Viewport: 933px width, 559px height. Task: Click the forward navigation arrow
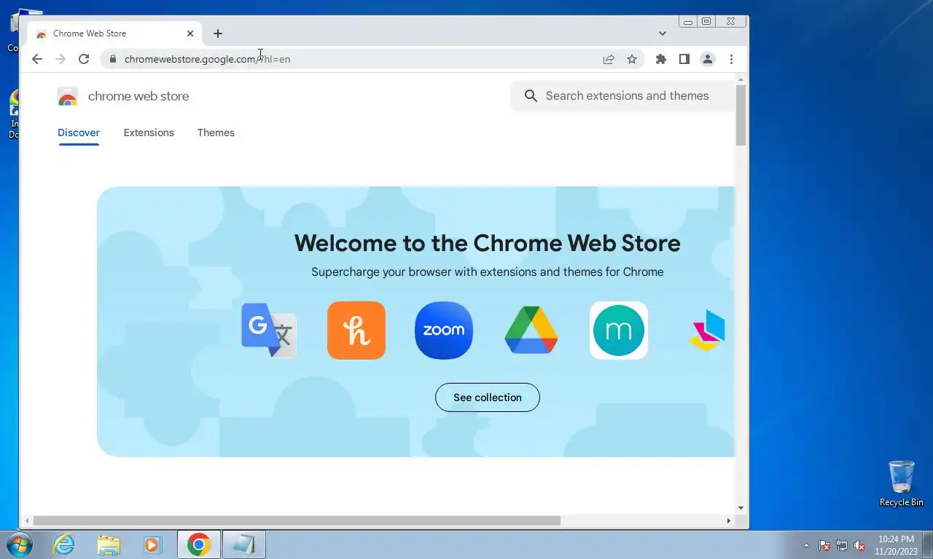click(x=60, y=59)
